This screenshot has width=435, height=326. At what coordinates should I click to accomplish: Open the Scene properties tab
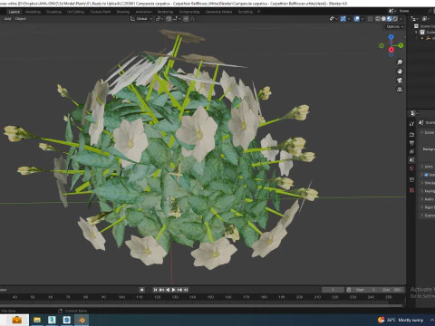click(x=411, y=160)
